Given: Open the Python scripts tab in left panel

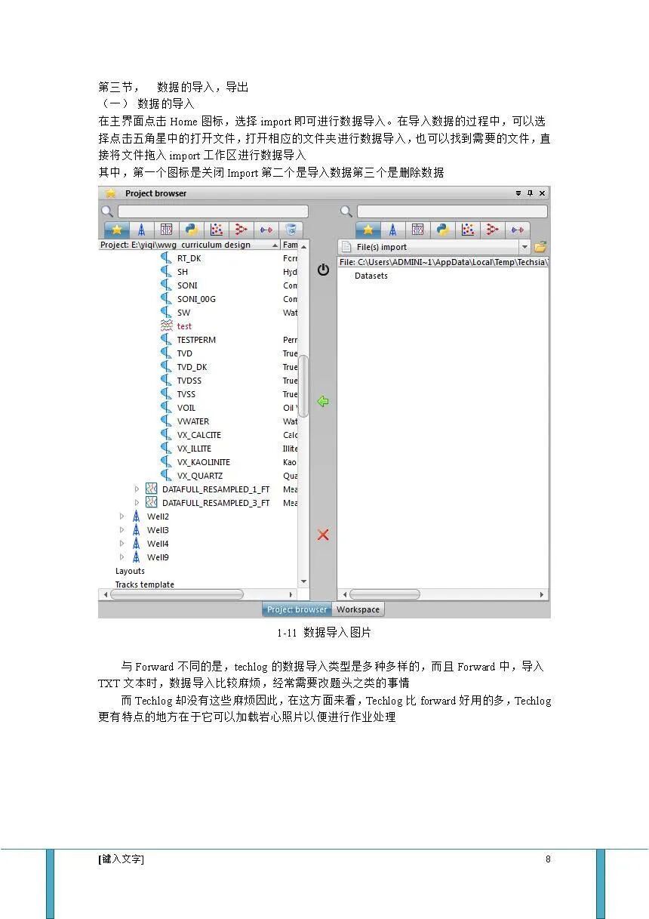Looking at the screenshot, I should click(192, 230).
